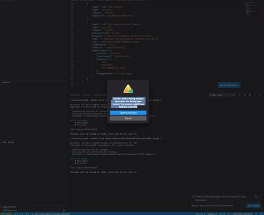Select the highlighted debug adapter error message
This screenshot has height=215, width=264.
click(128, 103)
